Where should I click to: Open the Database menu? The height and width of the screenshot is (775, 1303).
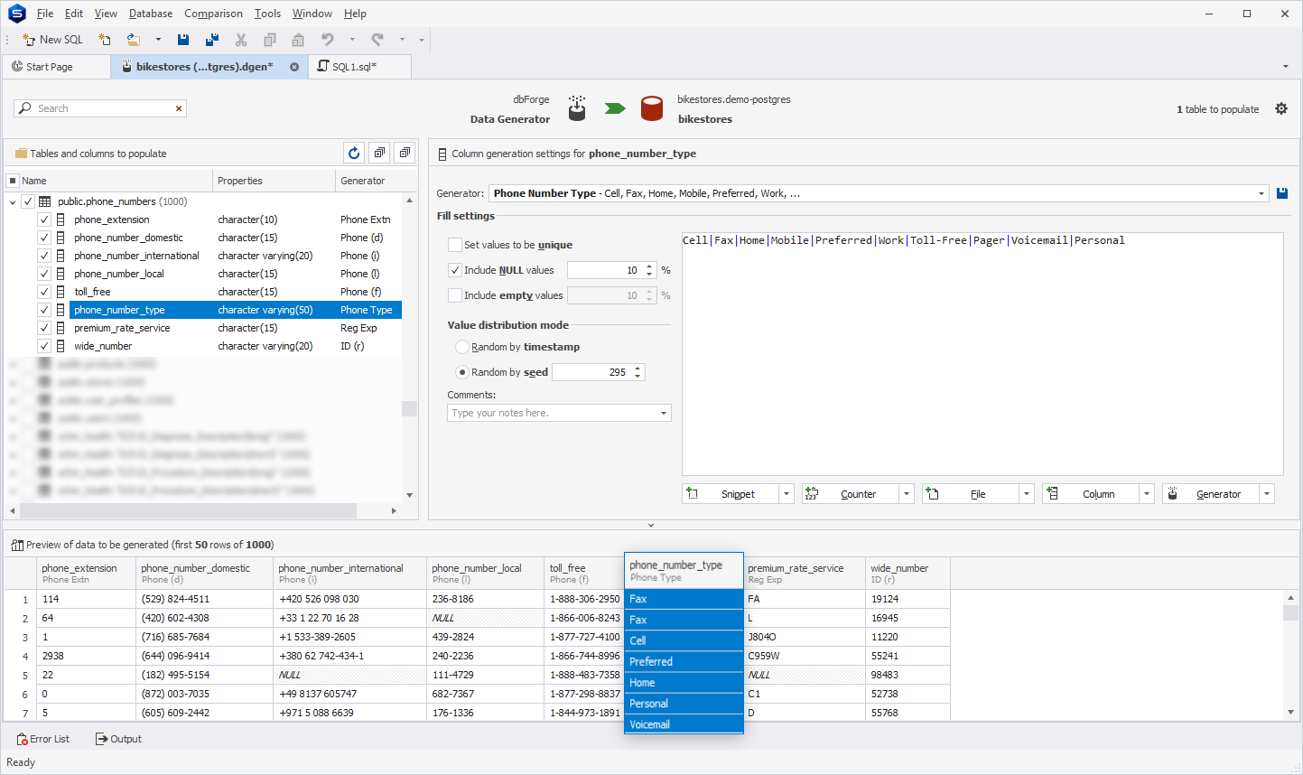click(151, 14)
